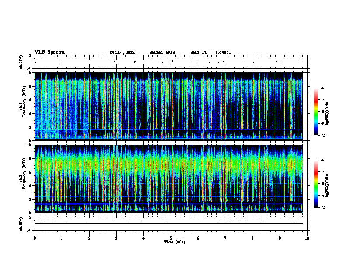Click the '-6' label on ch.1 color scale
The height and width of the screenshot is (267, 346).
[x=322, y=88]
